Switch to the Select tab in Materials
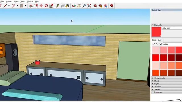The image size is (182, 102). (154, 40)
